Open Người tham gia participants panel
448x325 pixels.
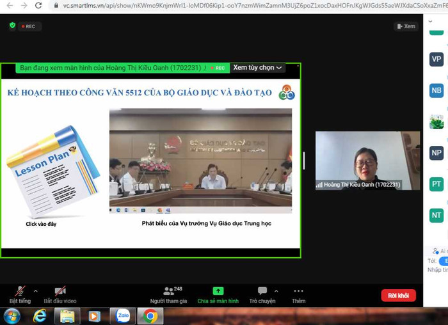168,294
